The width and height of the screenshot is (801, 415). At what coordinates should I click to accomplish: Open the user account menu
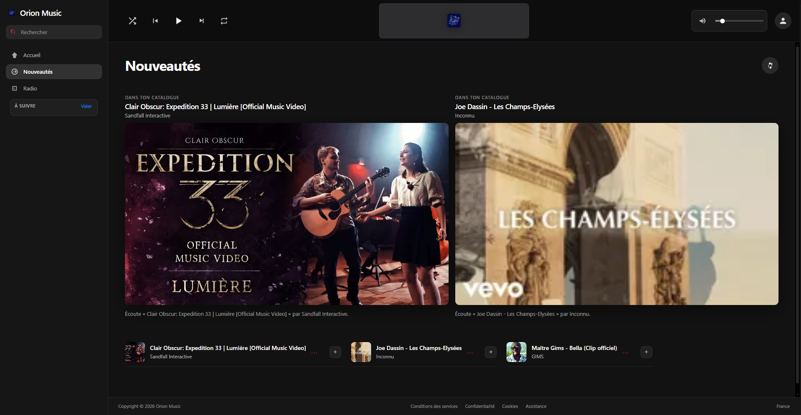pyautogui.click(x=783, y=21)
